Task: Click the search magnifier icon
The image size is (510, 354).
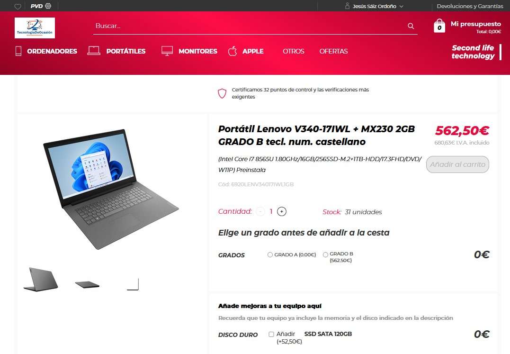Action: 411,26
